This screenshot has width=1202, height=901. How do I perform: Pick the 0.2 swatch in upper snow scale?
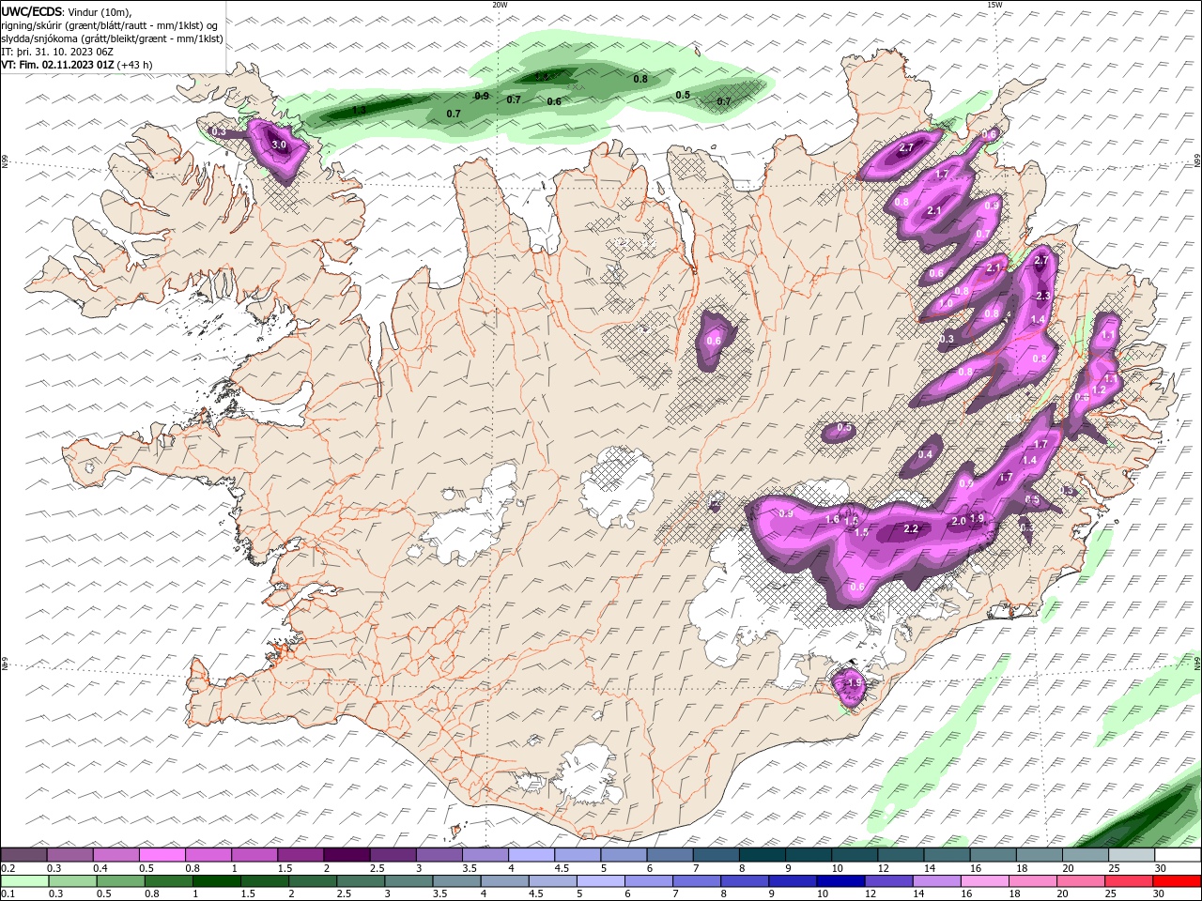tap(23, 855)
